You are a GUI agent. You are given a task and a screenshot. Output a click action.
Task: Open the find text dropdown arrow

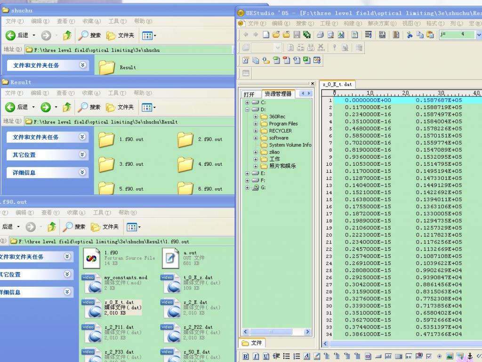[478, 35]
